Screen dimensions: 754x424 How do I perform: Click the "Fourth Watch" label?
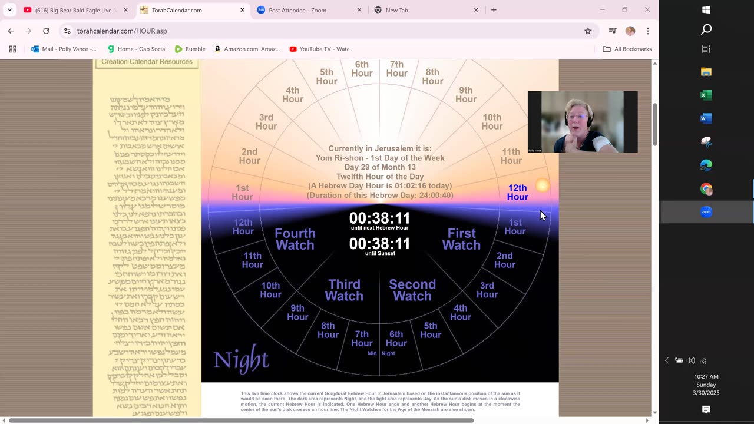pyautogui.click(x=295, y=239)
